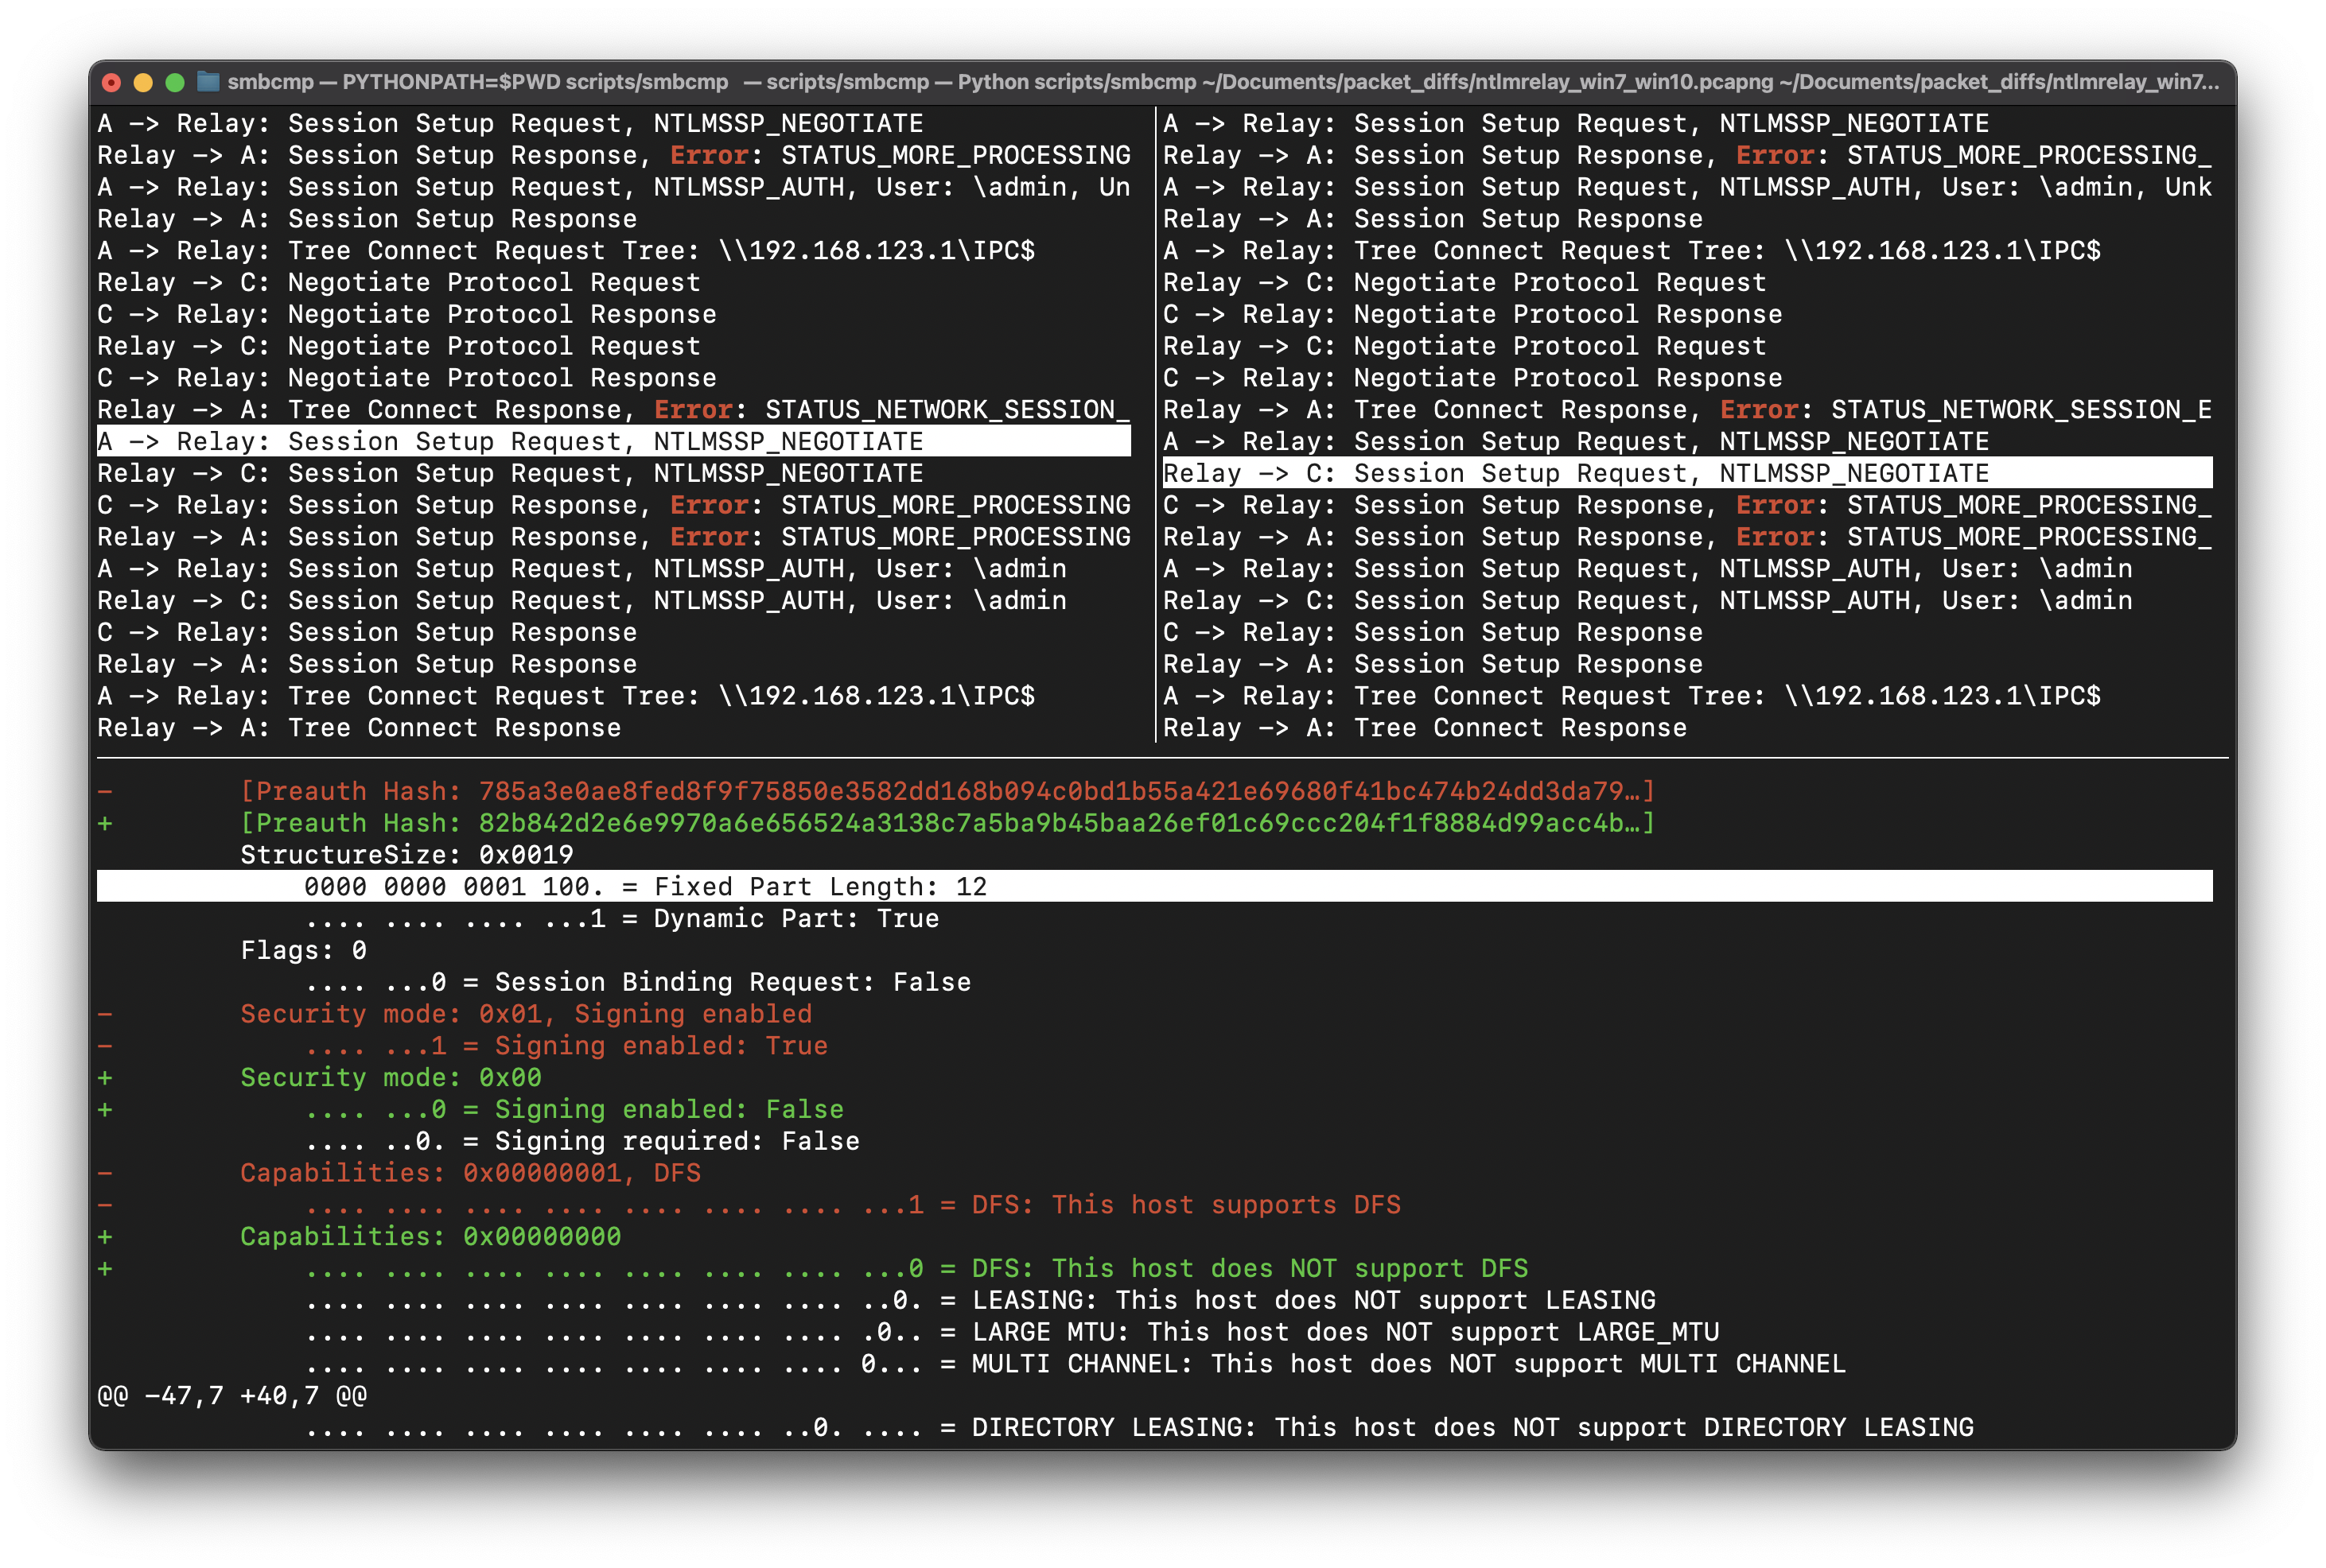Click the red Capabilities: 0x00000001, DFS line
Viewport: 2326px width, 1568px height.
pos(470,1172)
